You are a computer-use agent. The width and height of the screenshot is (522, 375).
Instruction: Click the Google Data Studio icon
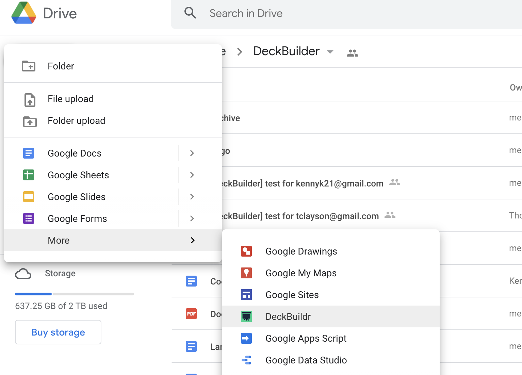(x=246, y=360)
